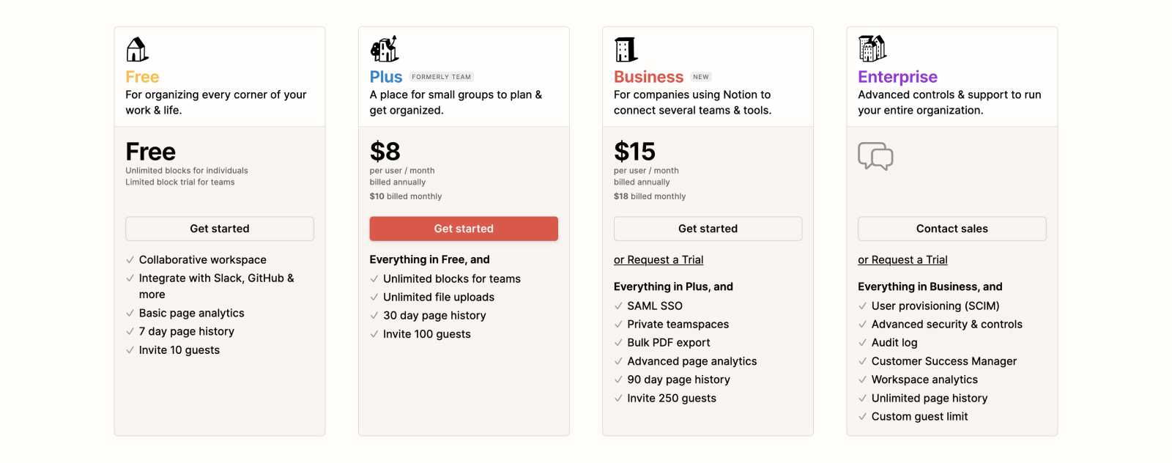Click the Plus plan cottage icon

pos(385,48)
